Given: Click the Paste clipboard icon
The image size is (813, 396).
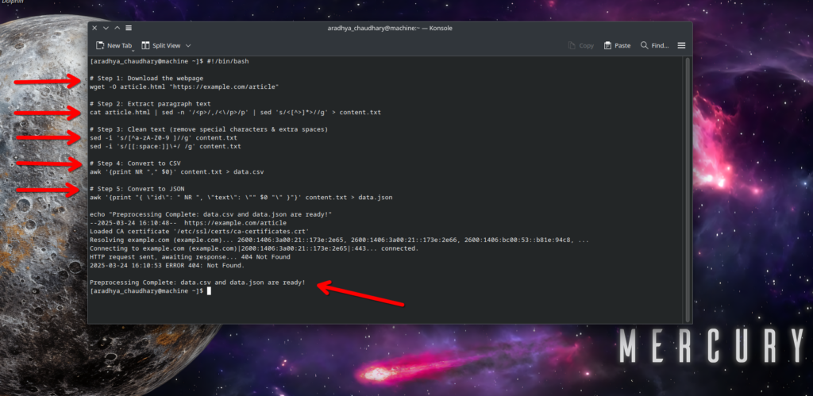Looking at the screenshot, I should [607, 45].
